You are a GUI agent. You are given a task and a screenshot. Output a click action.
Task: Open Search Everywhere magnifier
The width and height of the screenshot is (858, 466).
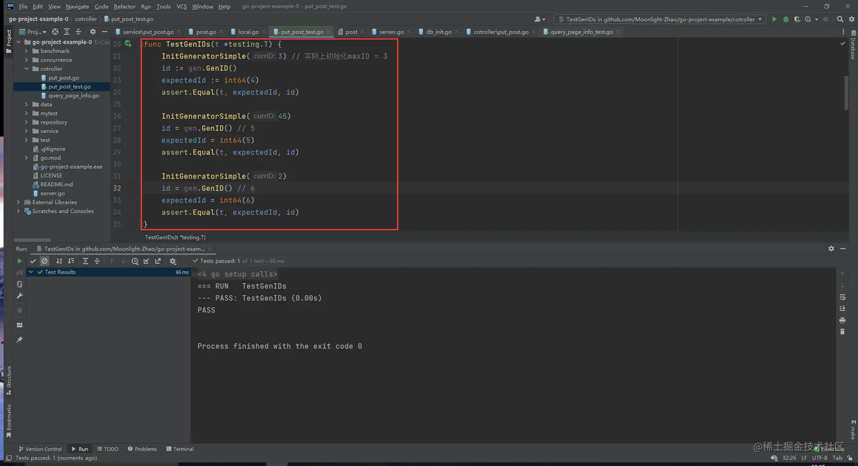click(840, 19)
